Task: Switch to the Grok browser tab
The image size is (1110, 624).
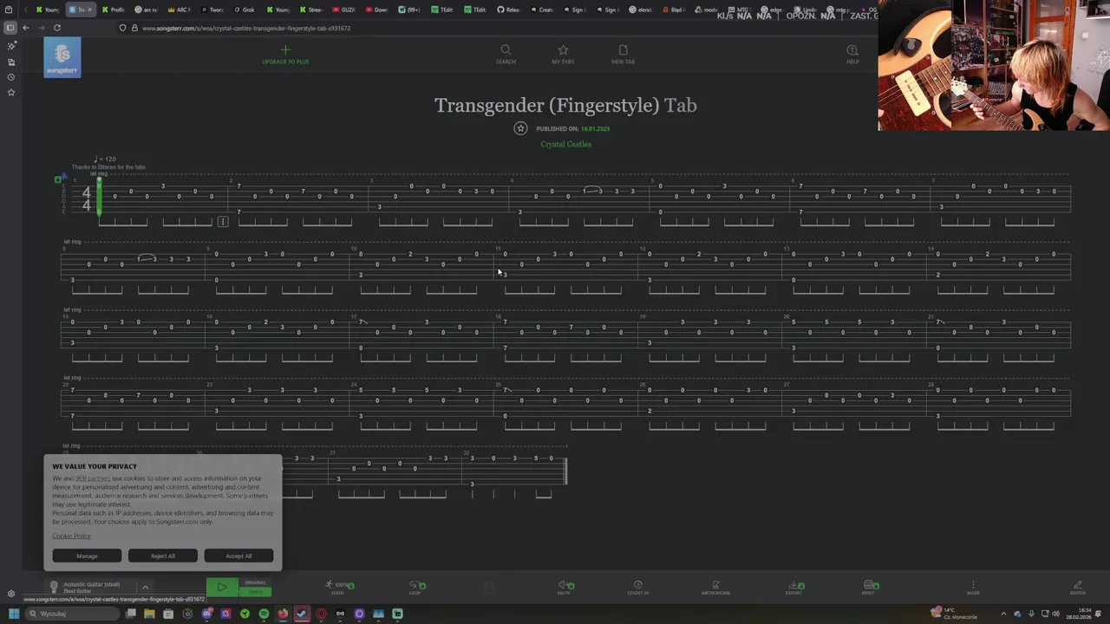Action: point(245,10)
